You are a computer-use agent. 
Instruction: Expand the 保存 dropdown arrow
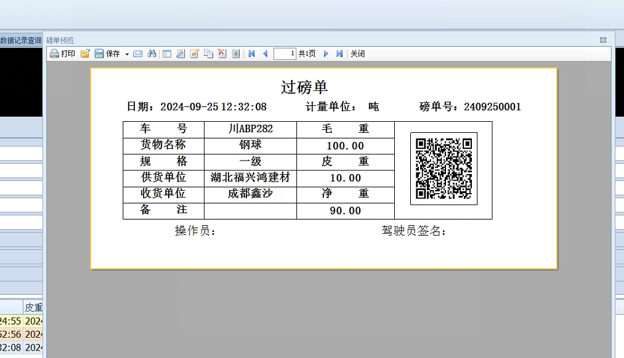(x=127, y=54)
